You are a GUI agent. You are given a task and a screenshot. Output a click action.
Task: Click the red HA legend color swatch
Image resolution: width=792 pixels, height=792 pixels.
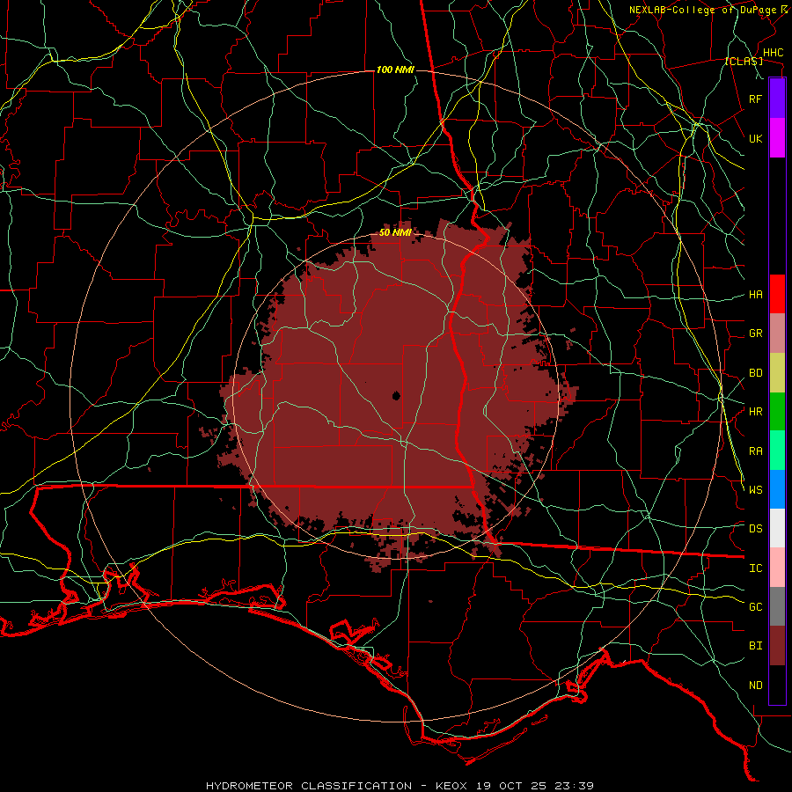(x=777, y=294)
